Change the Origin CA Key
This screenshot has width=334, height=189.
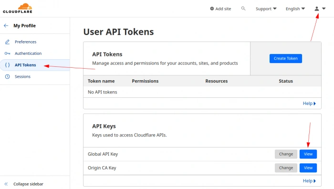tap(286, 168)
